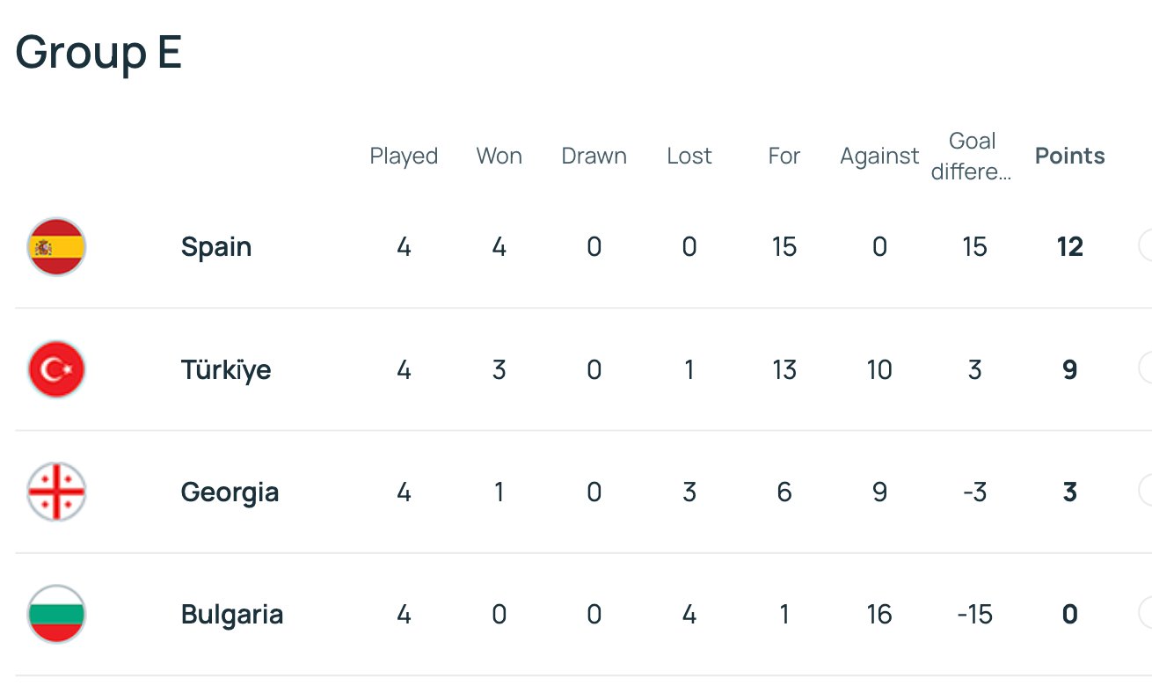Click the Played column header
The width and height of the screenshot is (1152, 700).
click(404, 157)
